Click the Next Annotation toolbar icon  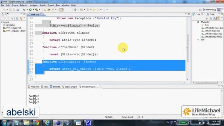coord(82,10)
